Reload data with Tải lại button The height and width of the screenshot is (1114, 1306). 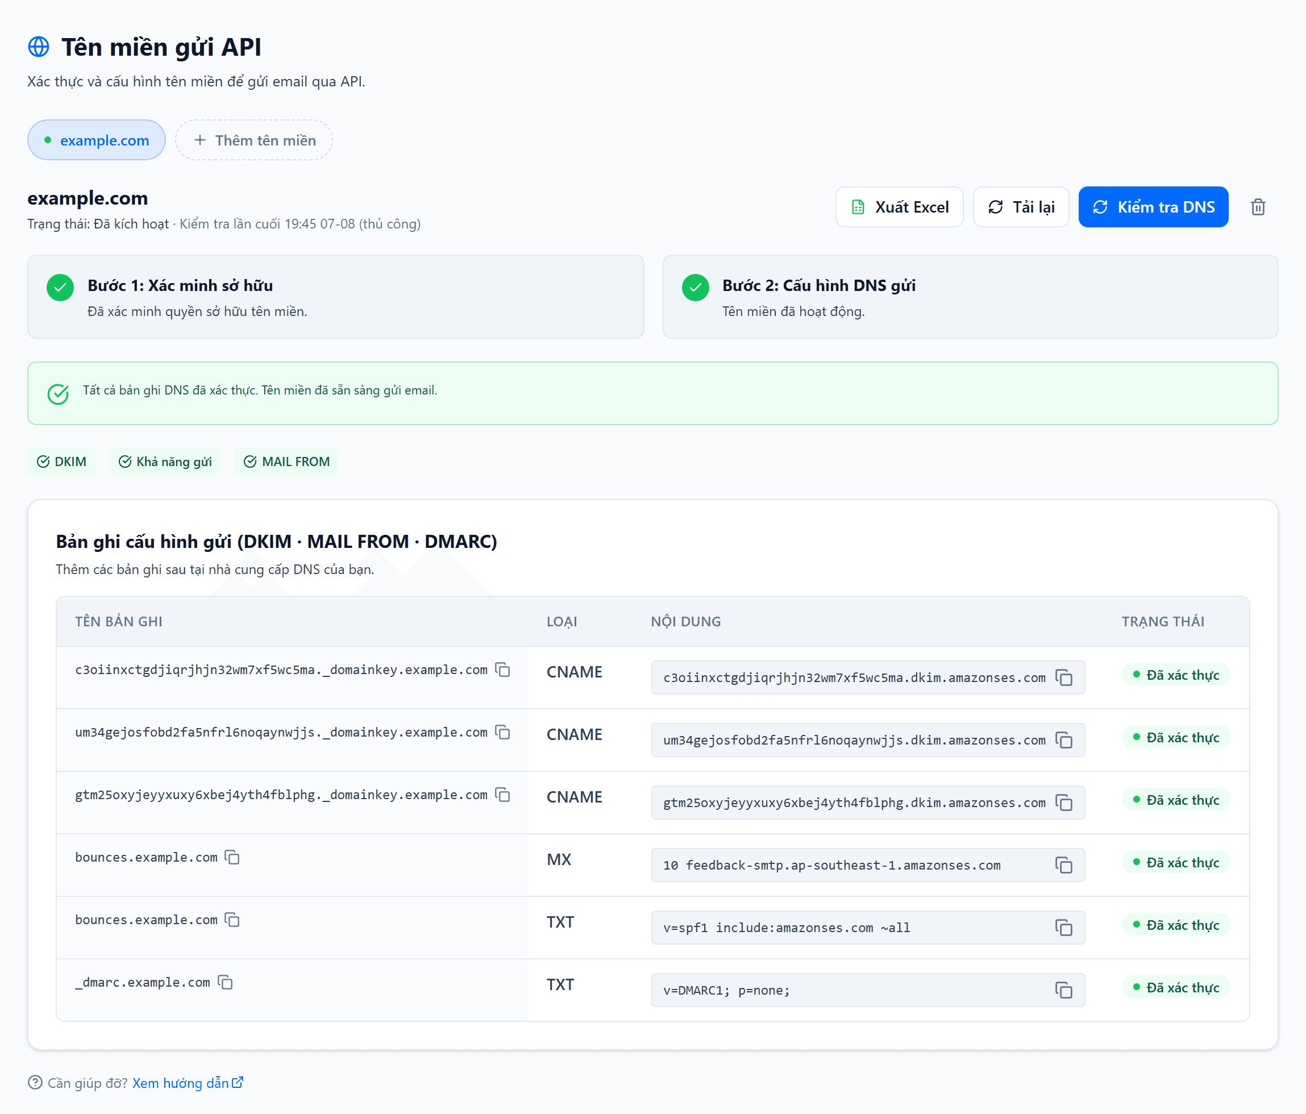pos(1021,207)
